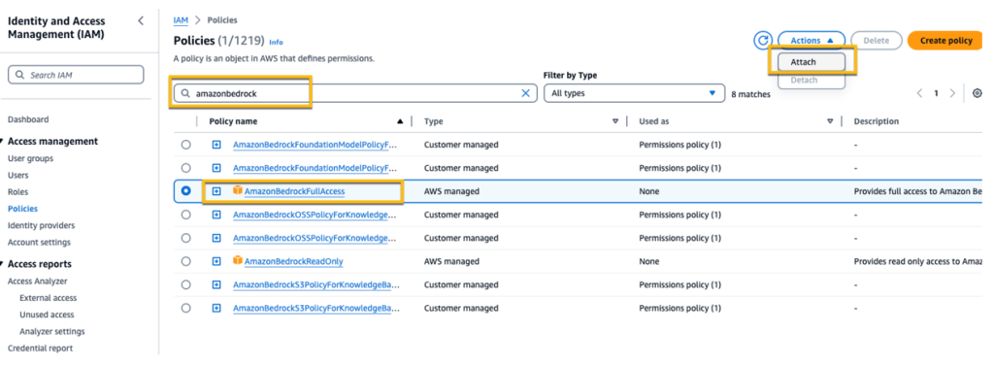Sort the Used as column
Screen dimensions: 994x365
click(x=830, y=121)
